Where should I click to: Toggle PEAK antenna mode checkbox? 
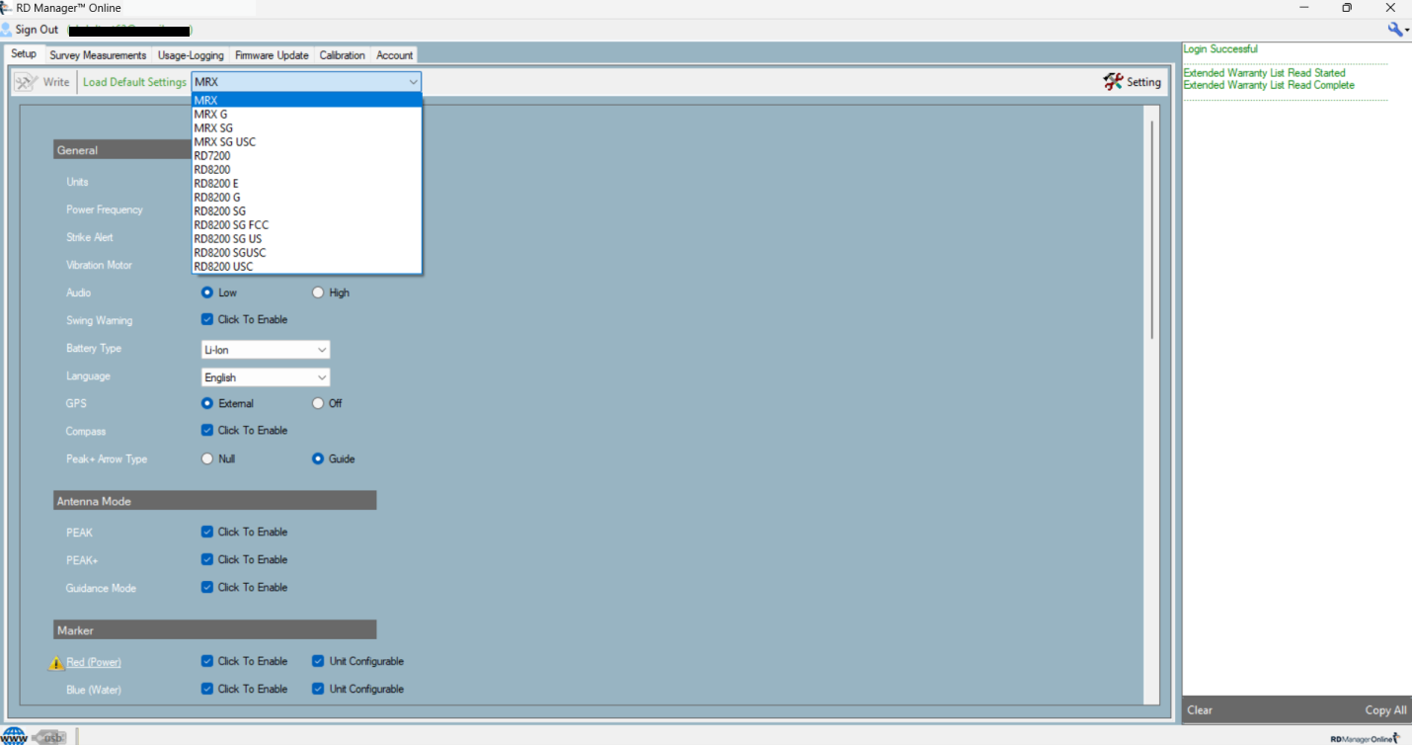[207, 532]
